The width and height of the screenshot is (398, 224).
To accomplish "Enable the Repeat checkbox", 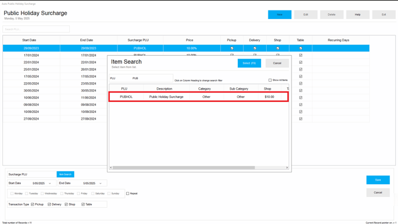I will click(128, 193).
